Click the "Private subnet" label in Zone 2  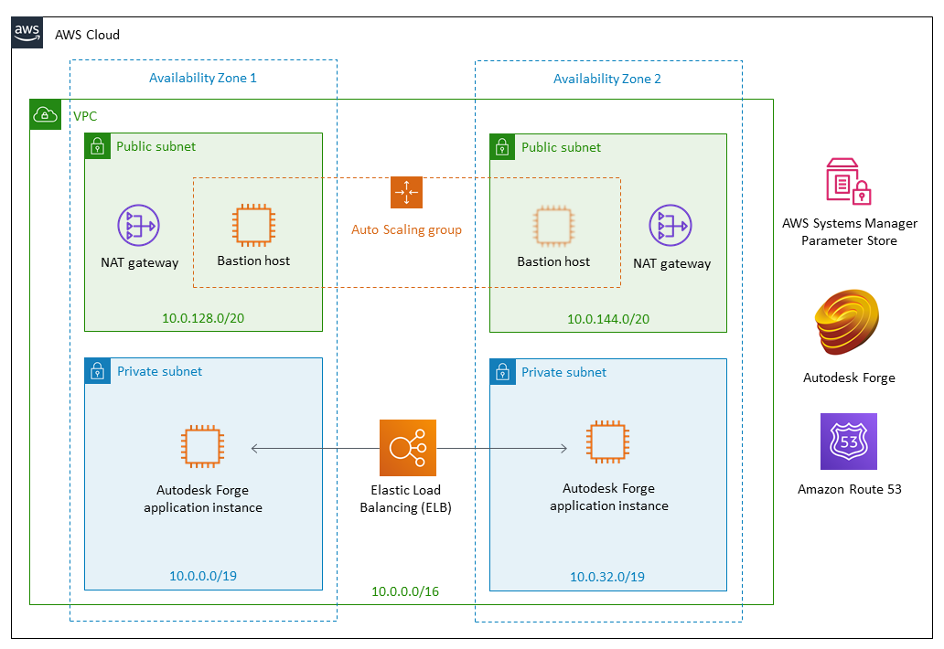[x=564, y=372]
